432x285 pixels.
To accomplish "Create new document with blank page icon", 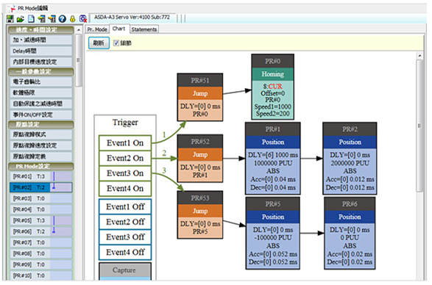I will pos(31,18).
